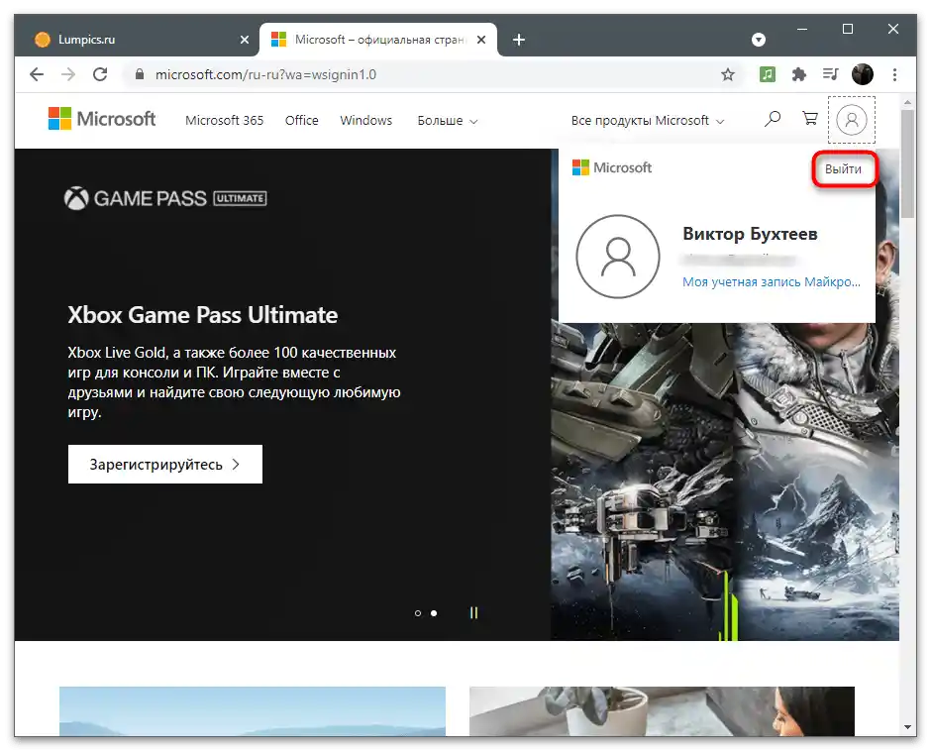Open a new browser tab
This screenshot has width=931, height=751.
[x=518, y=40]
